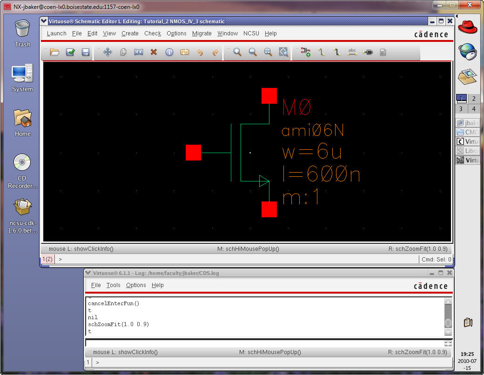
Task: Switch to workspace 2 in pager
Action: point(474,99)
